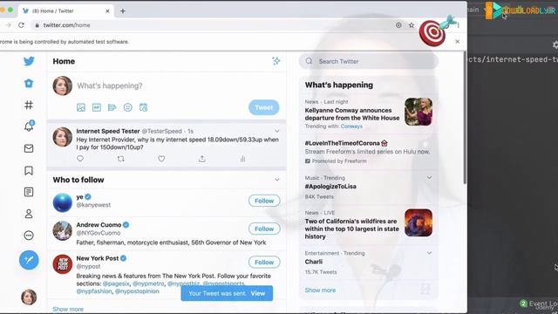The height and width of the screenshot is (314, 558).
Task: Click What's happening compose field
Action: (x=110, y=85)
